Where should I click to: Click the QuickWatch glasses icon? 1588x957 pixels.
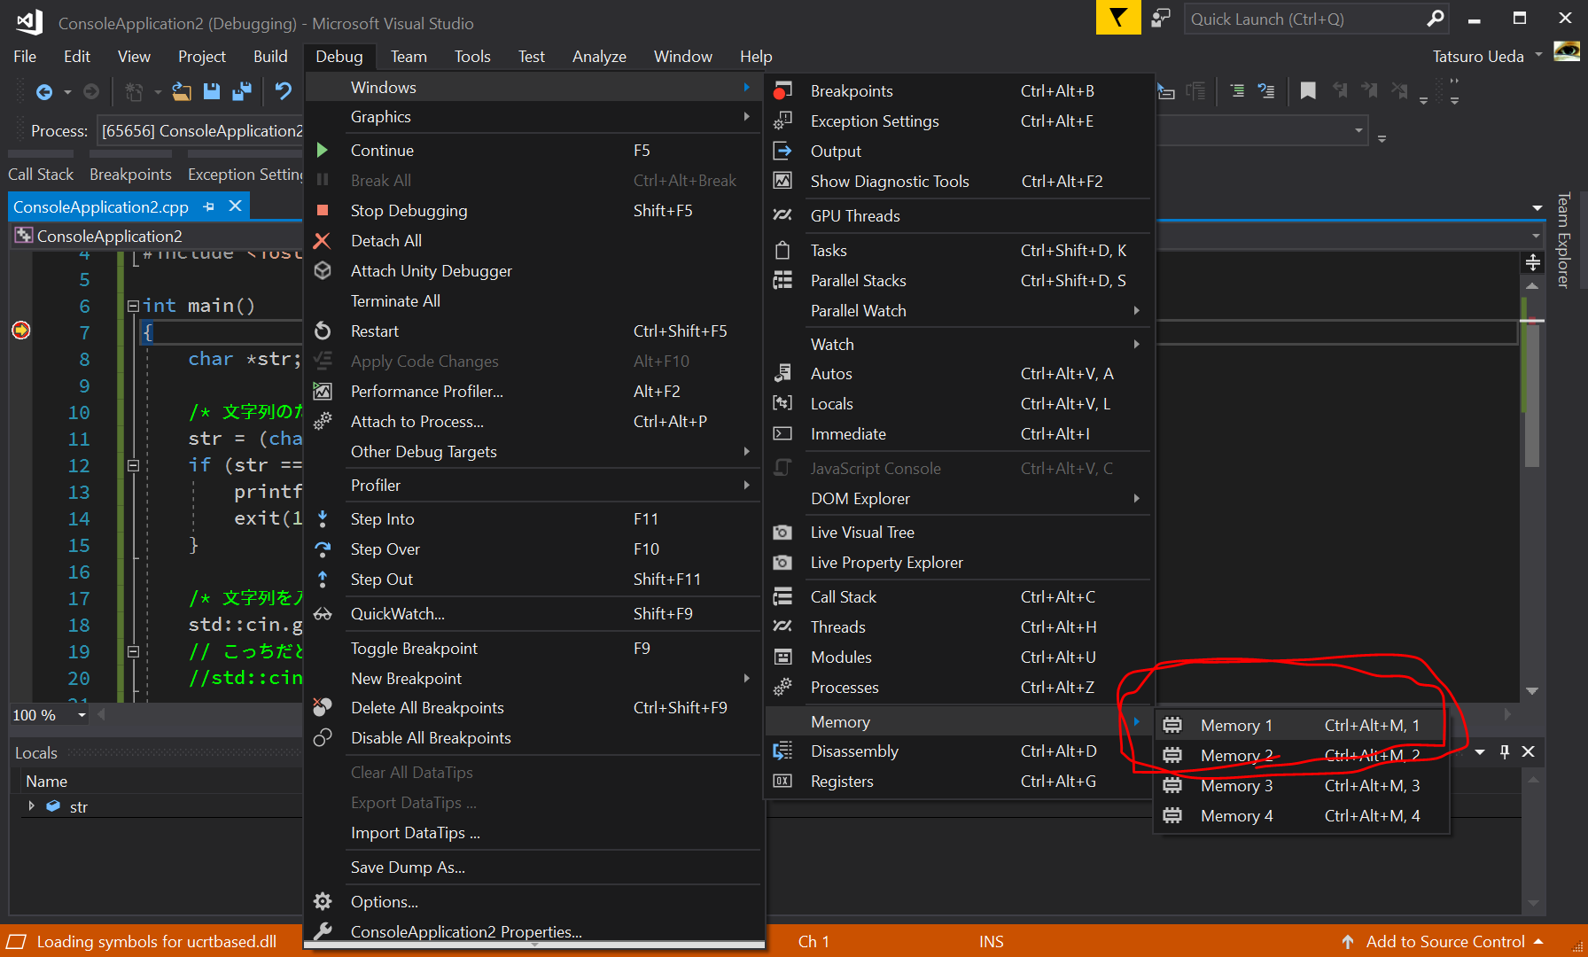(323, 614)
